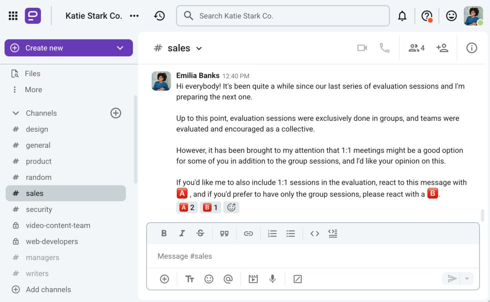
Task: Toggle bold formatting in message editor
Action: (164, 233)
